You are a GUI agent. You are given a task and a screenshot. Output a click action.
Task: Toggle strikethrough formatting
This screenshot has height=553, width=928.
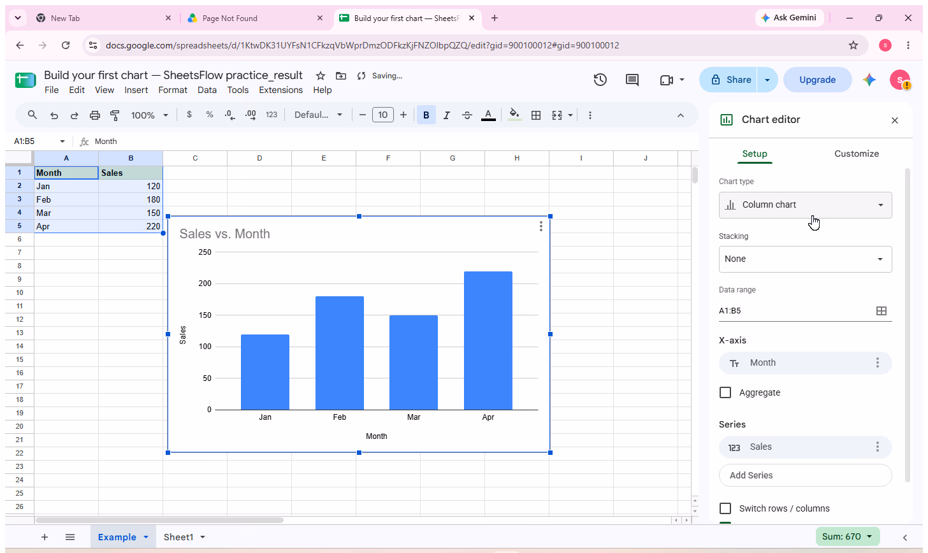click(467, 115)
